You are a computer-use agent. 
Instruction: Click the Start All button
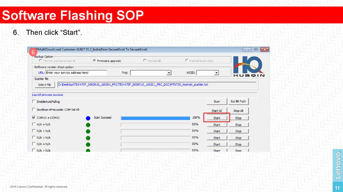pos(217,111)
